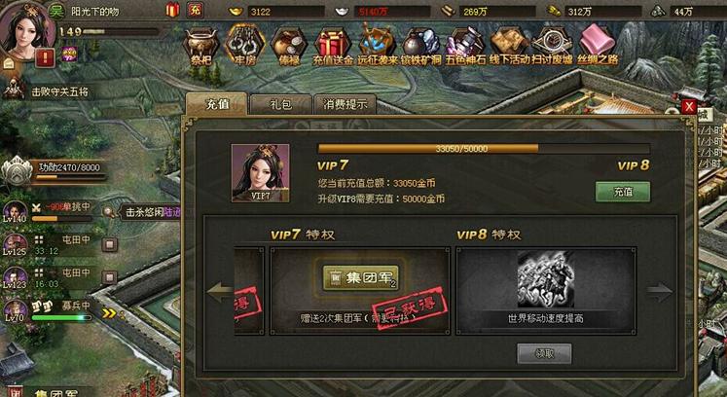Show previous VIP privileges with left arrow
Screen dimensions: 727x397
pos(220,291)
